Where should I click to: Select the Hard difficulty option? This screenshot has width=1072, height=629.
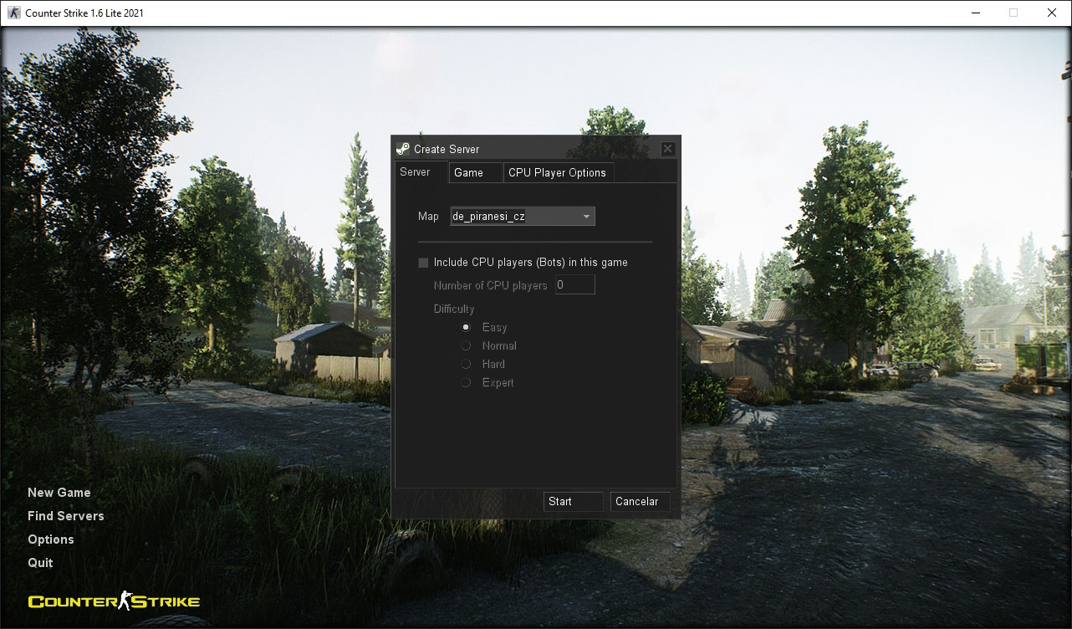(466, 364)
